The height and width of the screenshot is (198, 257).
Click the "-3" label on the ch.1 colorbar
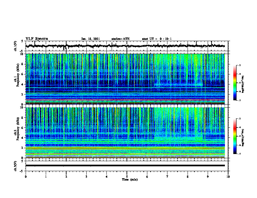tap(239, 65)
